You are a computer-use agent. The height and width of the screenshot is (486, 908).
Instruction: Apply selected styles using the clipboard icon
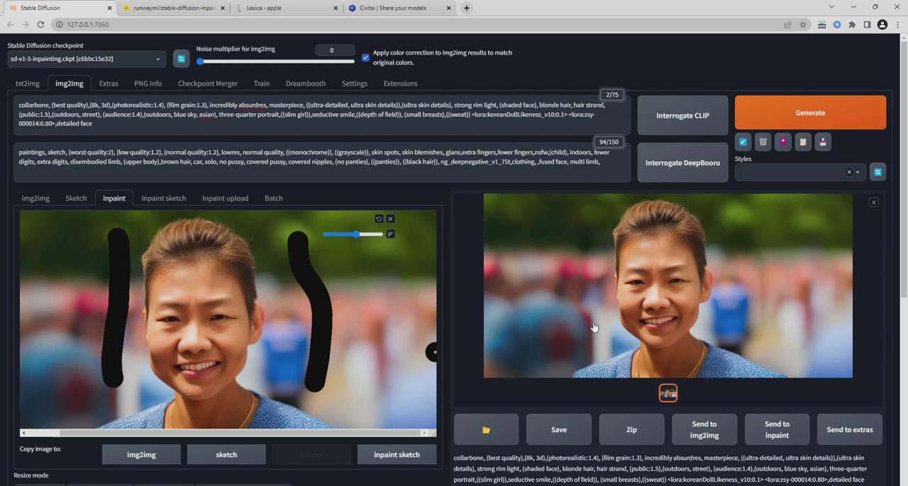[x=803, y=142]
